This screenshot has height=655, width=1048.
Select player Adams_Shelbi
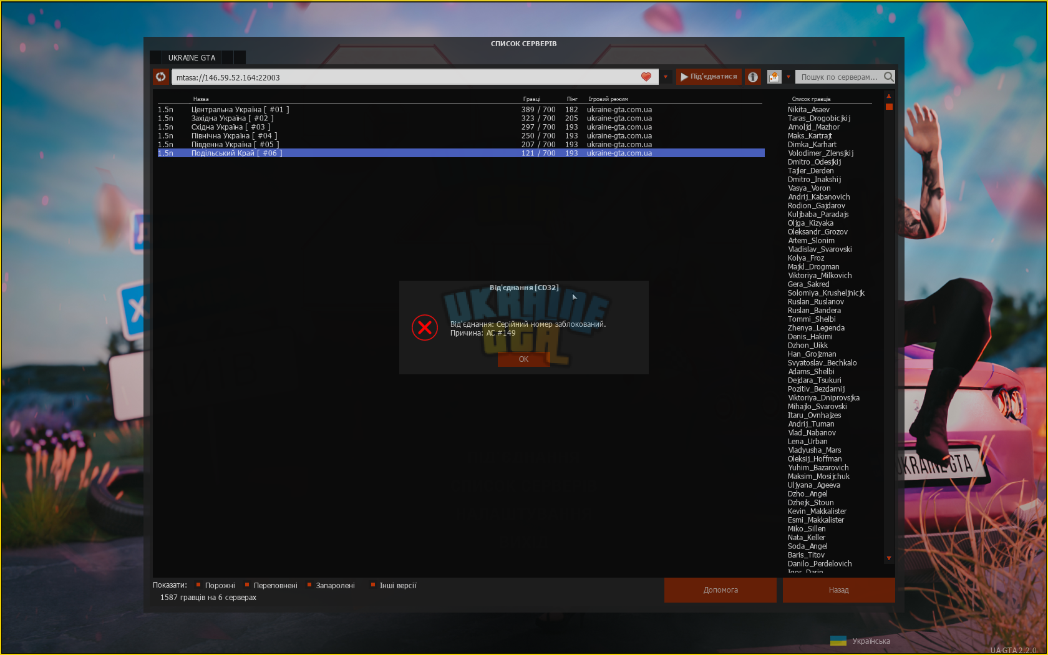(x=811, y=371)
